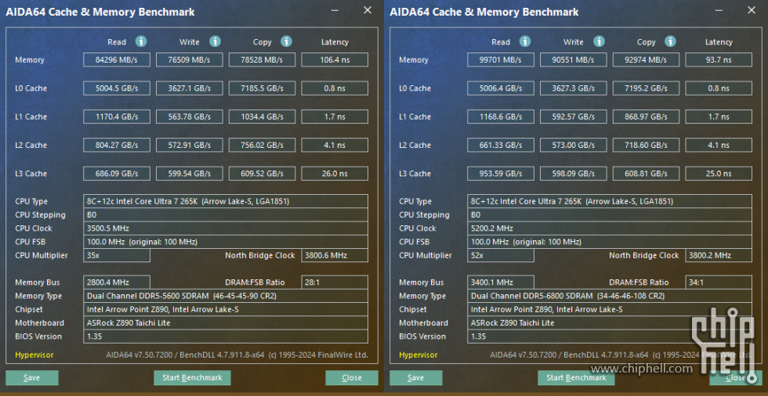This screenshot has width=768, height=396.
Task: Click Memory Bus 3400.1 MHz value
Action: 501,282
